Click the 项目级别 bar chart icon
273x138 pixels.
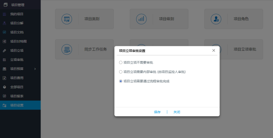pos(141,19)
